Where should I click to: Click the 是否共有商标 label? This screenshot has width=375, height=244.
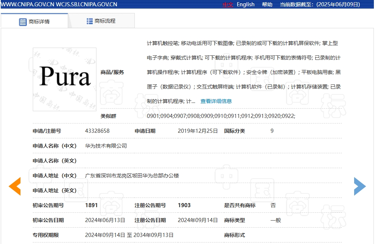point(240,205)
